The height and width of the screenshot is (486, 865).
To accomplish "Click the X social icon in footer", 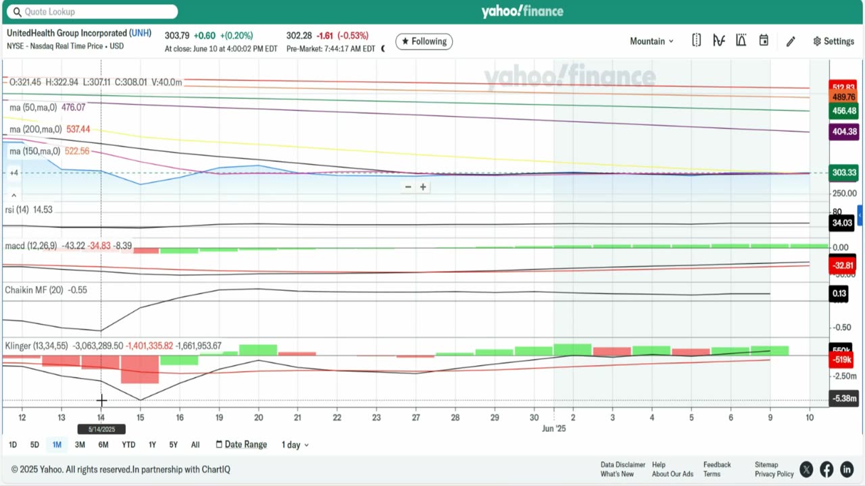I will pos(806,469).
